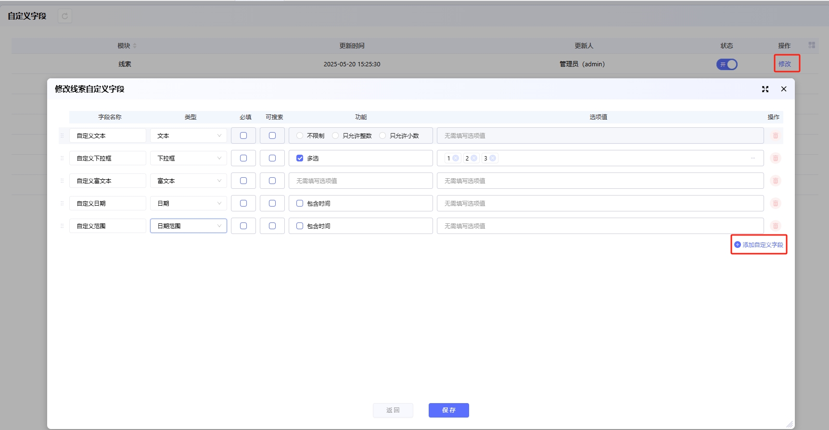Open type dropdown showing 下拉框

tap(188, 159)
